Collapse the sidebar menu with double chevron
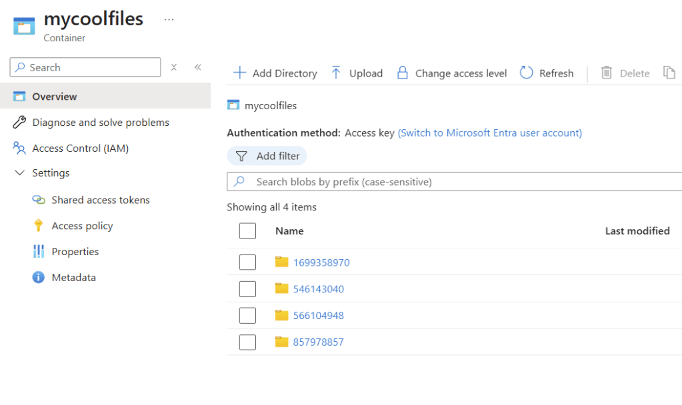 (x=198, y=67)
